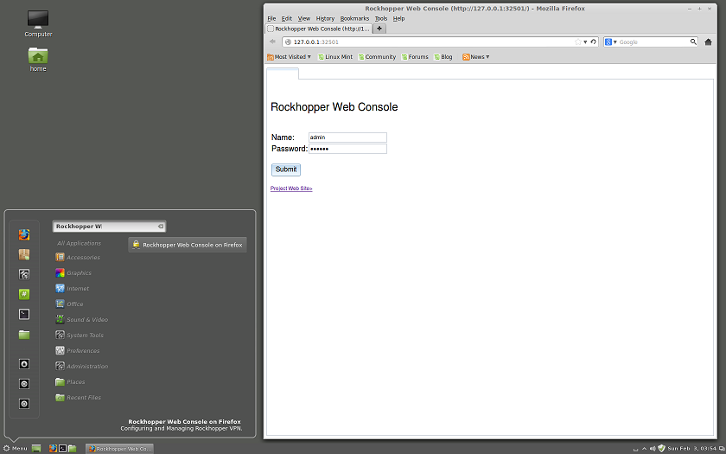Launch Terminal from the menu favorites sidebar
Viewport: 726px width, 454px height.
coord(24,314)
